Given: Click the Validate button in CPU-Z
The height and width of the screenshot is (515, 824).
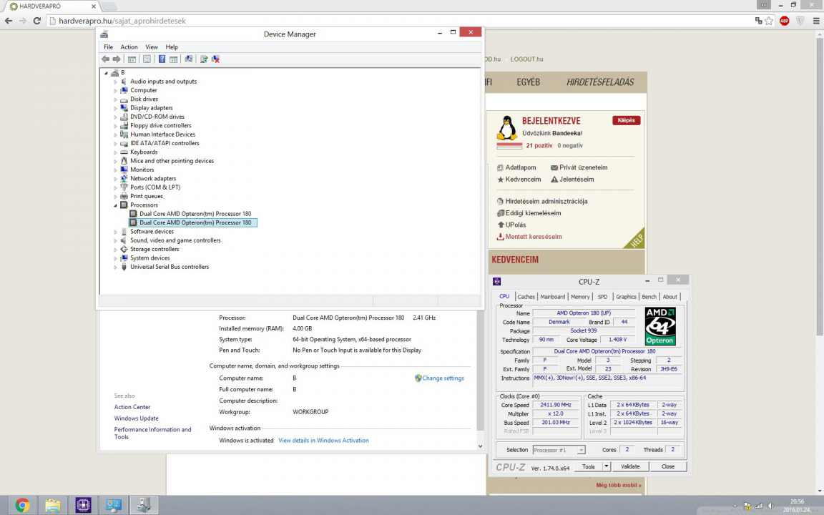Looking at the screenshot, I should coord(630,466).
